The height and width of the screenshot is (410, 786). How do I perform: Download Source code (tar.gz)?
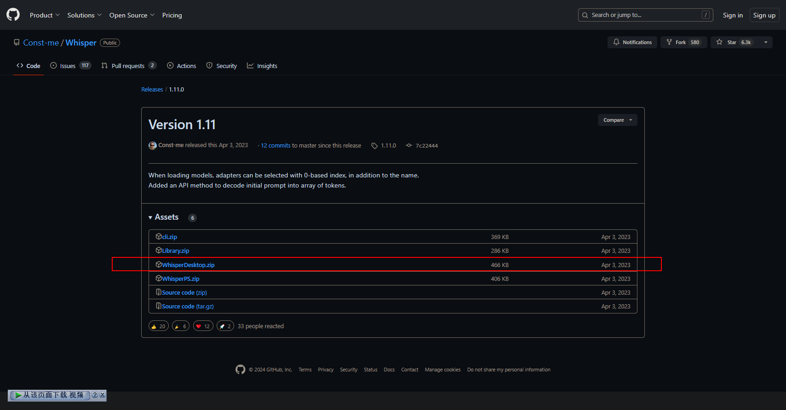pyautogui.click(x=188, y=307)
